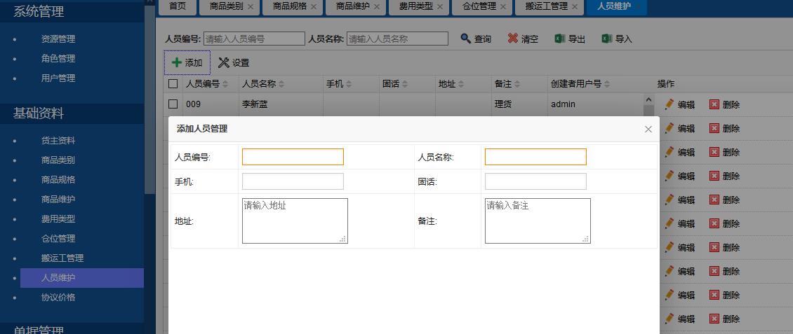Click the red 删除 icon for row 009
The height and width of the screenshot is (334, 793).
(x=714, y=104)
